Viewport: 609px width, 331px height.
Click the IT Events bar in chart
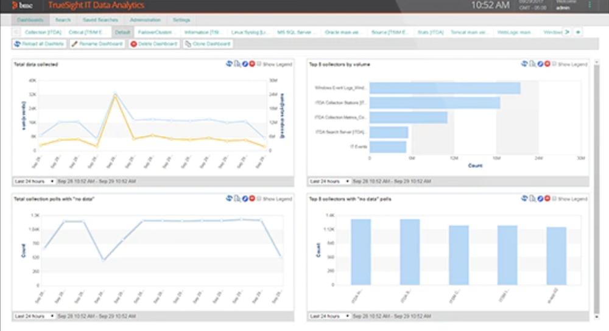coord(387,147)
